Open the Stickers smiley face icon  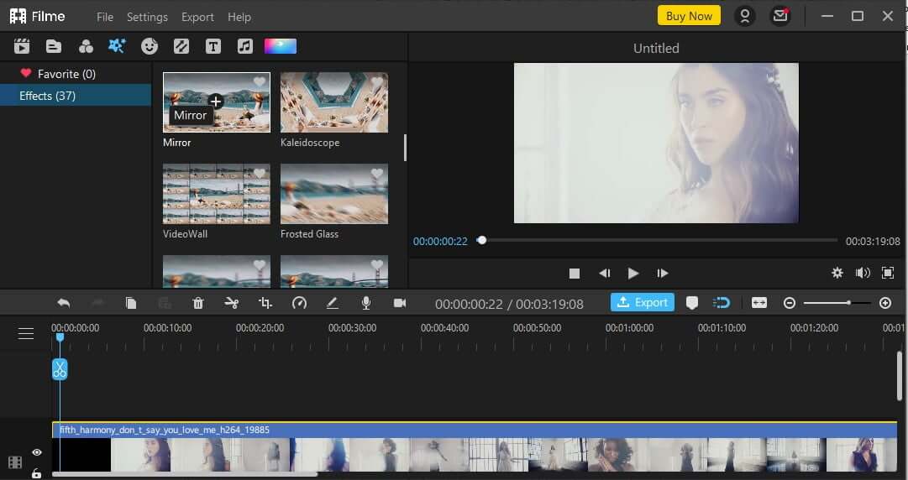[150, 46]
